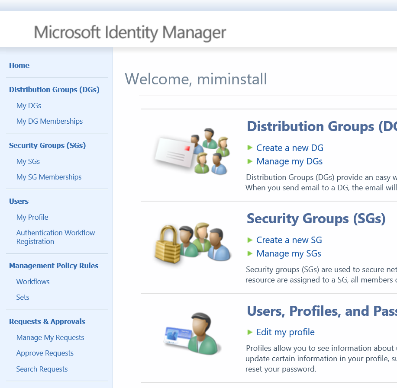The width and height of the screenshot is (397, 388).
Task: Open the Users sidebar section
Action: [x=19, y=201]
